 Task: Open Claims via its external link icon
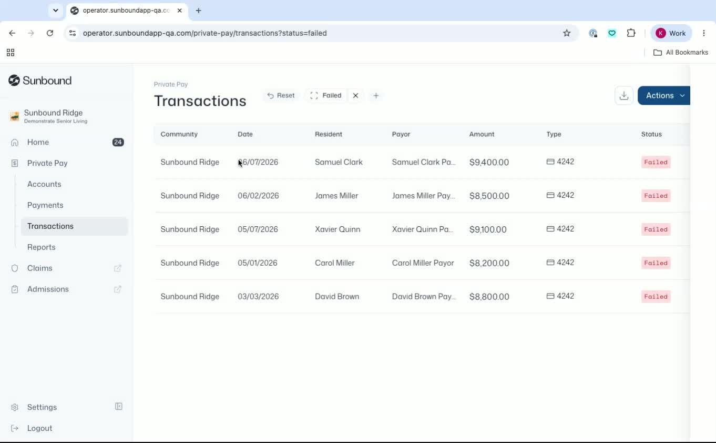[118, 268]
